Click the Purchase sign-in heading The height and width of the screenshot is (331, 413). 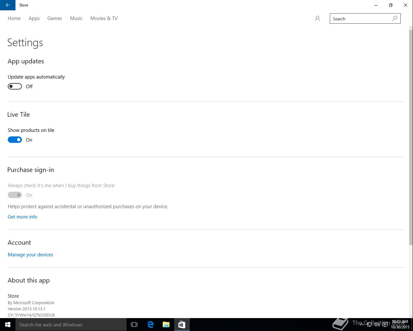(x=31, y=170)
